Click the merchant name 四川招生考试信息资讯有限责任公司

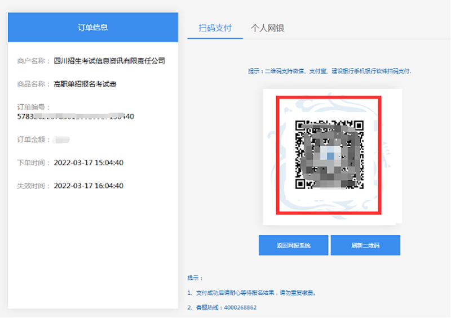[x=109, y=60]
